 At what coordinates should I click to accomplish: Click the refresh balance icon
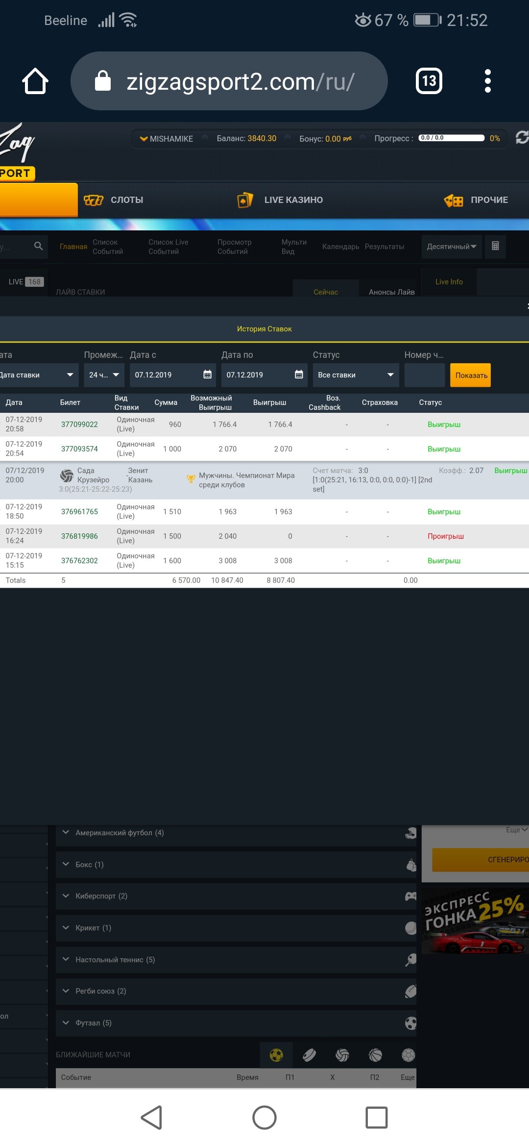click(522, 138)
